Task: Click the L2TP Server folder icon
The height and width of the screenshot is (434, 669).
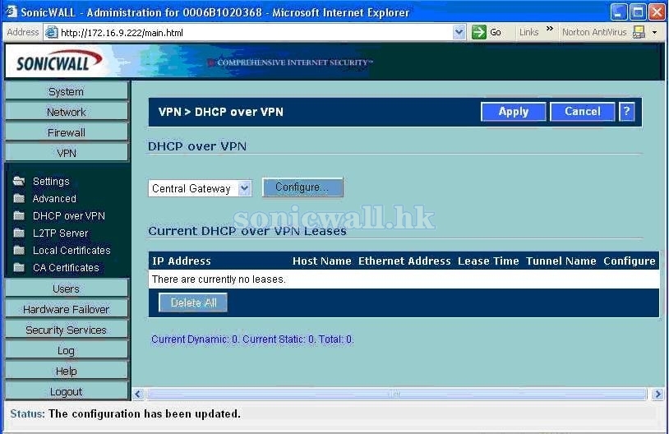Action: [19, 233]
